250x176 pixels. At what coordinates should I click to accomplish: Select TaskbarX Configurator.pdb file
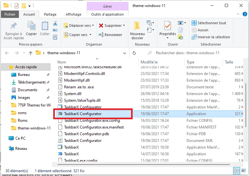(86, 134)
